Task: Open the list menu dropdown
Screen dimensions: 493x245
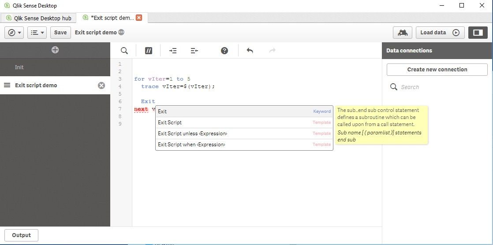Action: click(x=37, y=32)
